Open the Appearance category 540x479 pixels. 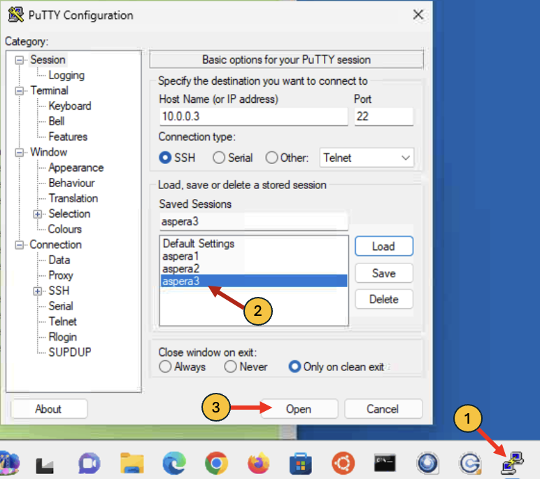[76, 167]
